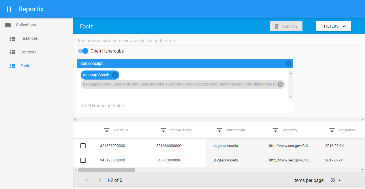
Task: Check the row with value 345173000000
Action: [83, 160]
